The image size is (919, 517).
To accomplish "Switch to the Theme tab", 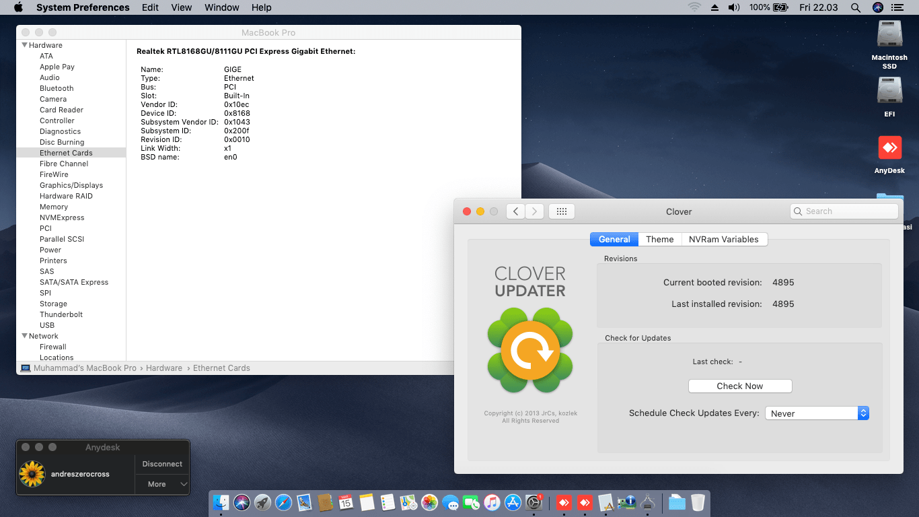I will click(660, 239).
